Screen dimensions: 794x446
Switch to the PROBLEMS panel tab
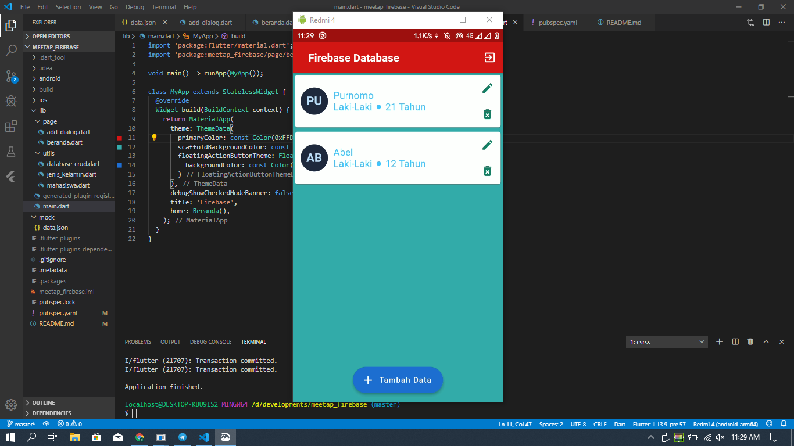(x=138, y=342)
